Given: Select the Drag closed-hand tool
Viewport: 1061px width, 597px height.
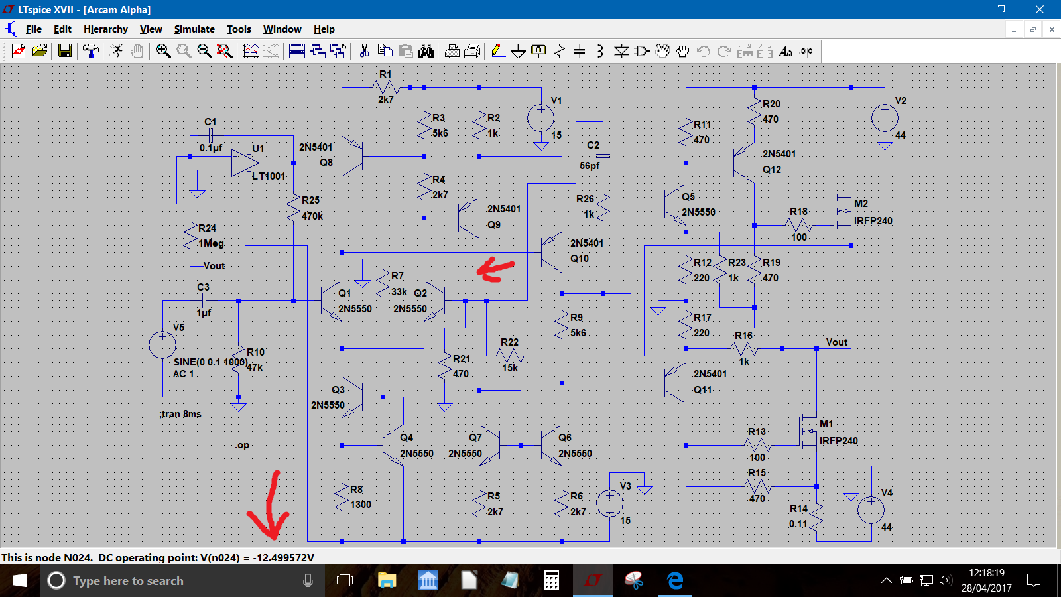Looking at the screenshot, I should (x=683, y=51).
